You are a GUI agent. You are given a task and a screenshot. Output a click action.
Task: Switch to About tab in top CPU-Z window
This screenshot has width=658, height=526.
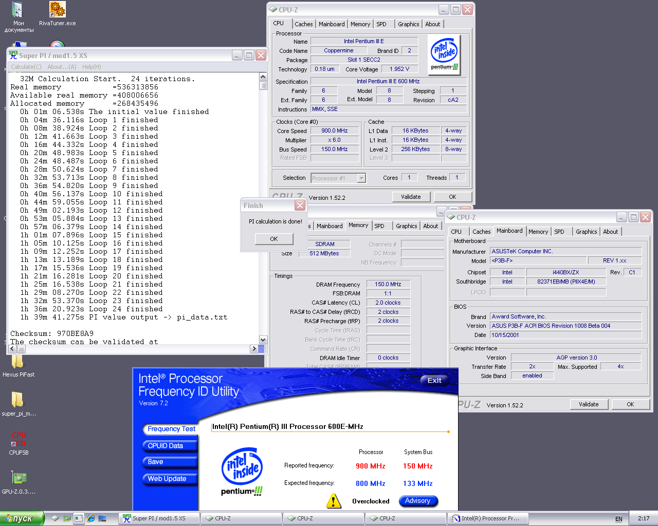(x=433, y=24)
